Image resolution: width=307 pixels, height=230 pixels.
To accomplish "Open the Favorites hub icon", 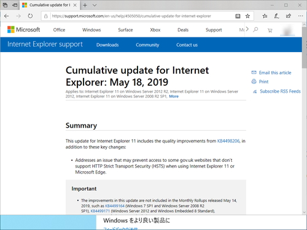I will point(265,16).
